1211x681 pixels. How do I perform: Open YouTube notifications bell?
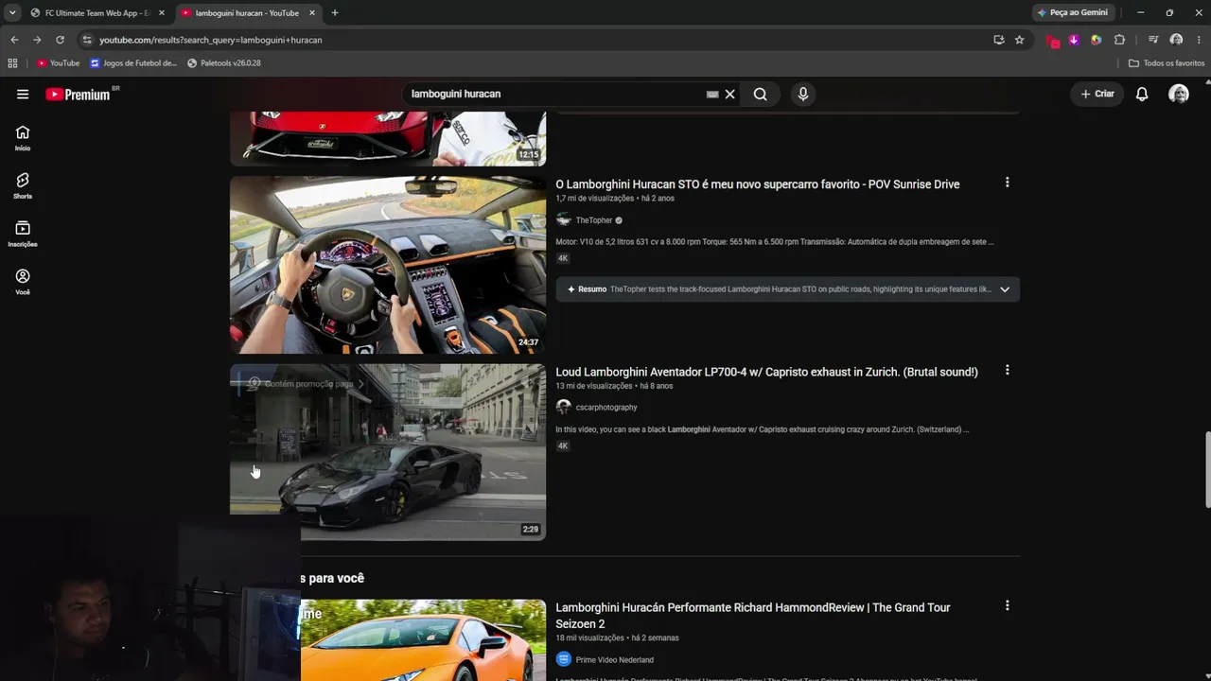click(1142, 94)
